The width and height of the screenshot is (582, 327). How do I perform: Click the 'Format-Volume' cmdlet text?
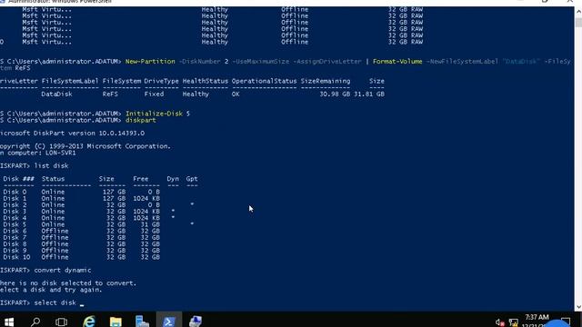click(x=397, y=62)
